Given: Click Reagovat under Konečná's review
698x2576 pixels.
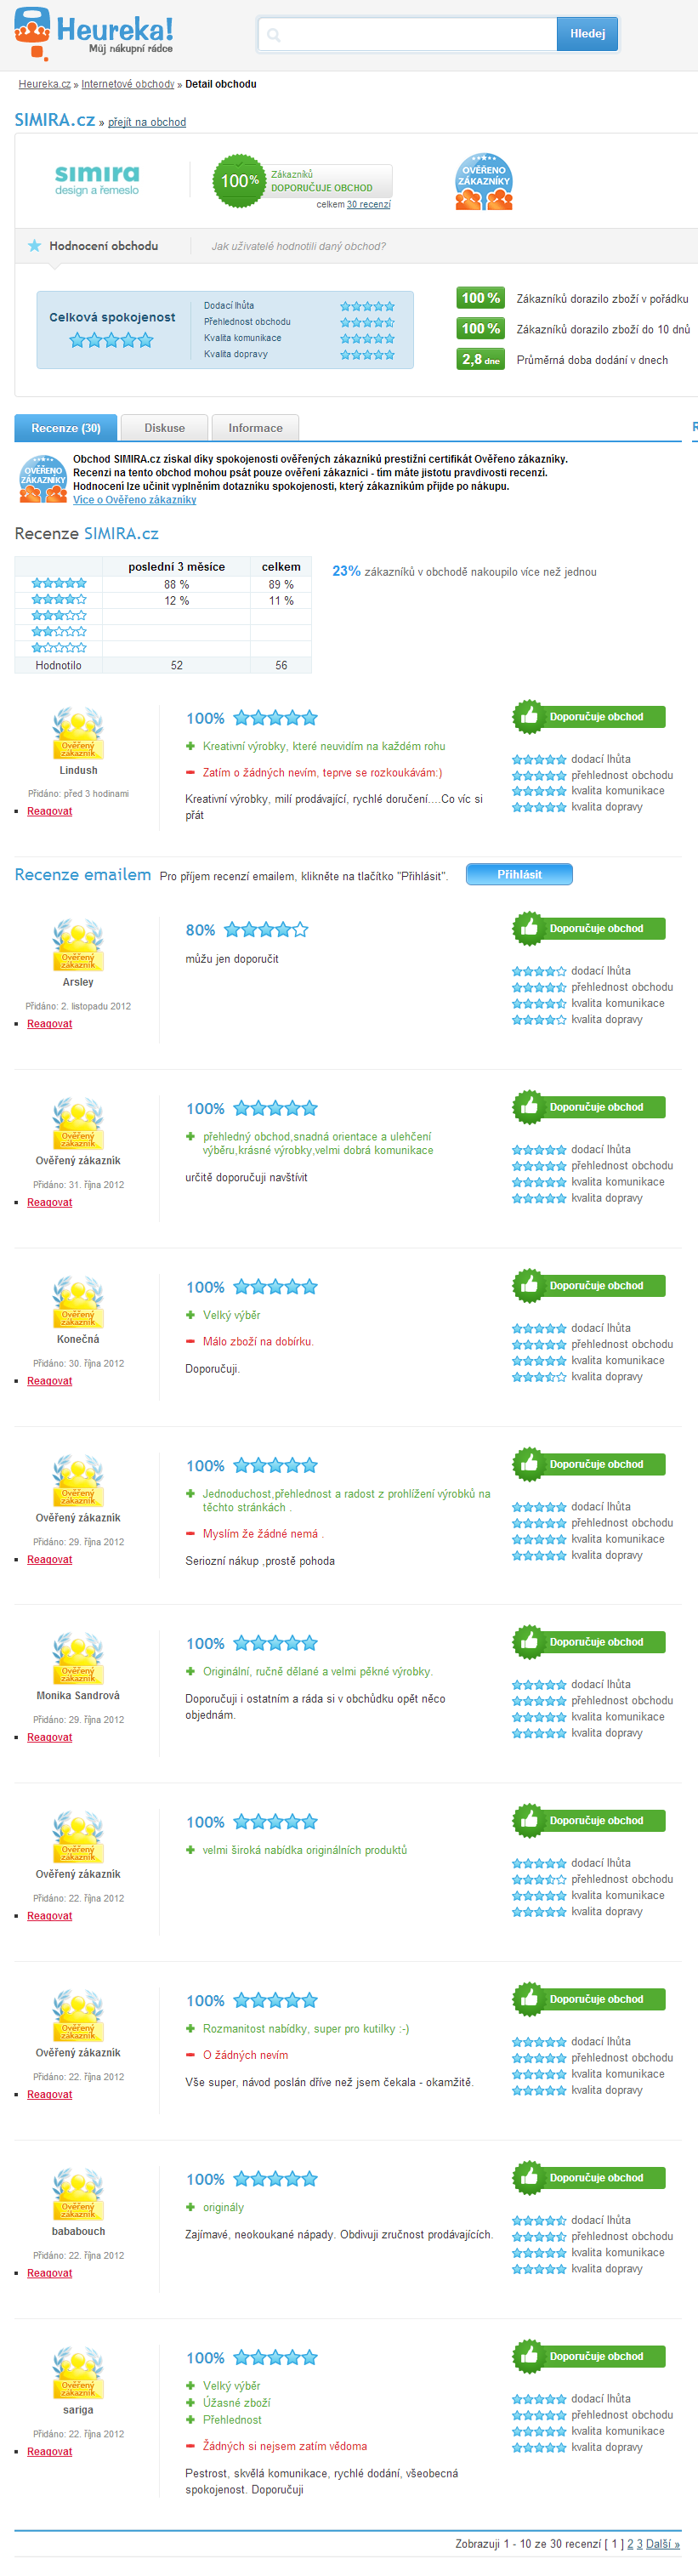Looking at the screenshot, I should (49, 1381).
